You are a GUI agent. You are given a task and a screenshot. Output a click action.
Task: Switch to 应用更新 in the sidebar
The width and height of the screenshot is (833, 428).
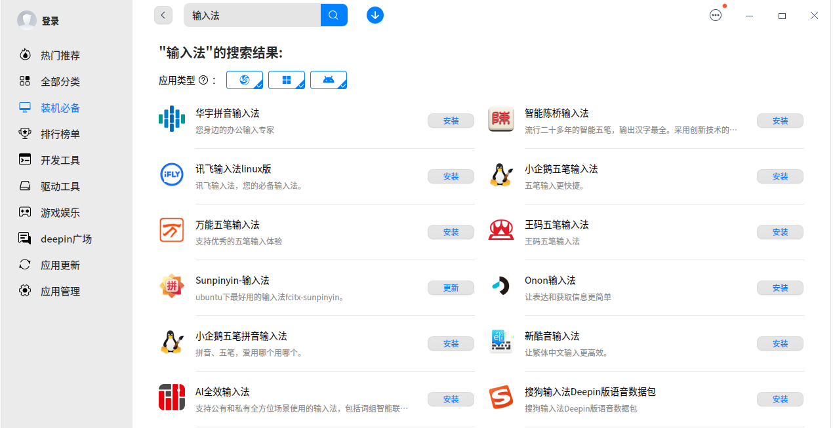(x=25, y=265)
